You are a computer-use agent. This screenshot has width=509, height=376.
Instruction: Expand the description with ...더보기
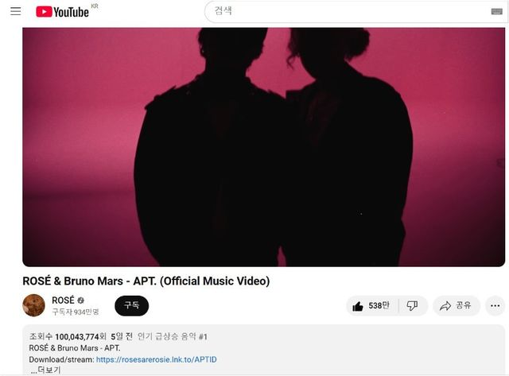click(45, 370)
